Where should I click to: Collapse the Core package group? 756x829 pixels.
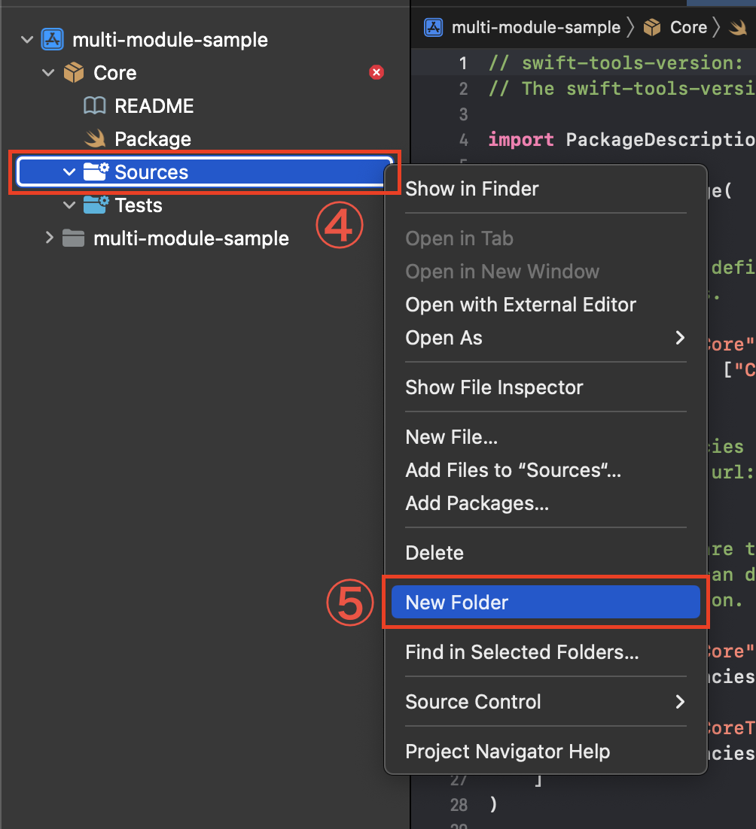click(x=49, y=73)
